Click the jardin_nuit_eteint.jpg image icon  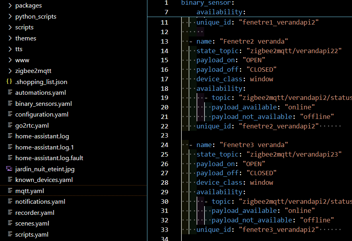[9, 169]
